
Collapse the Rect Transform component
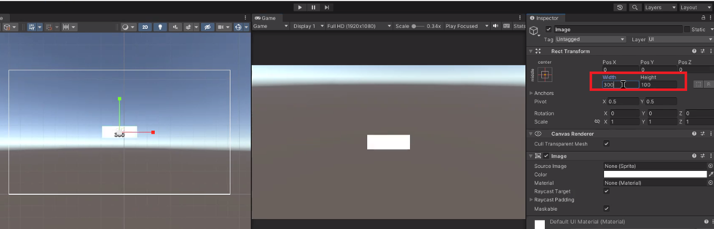click(x=530, y=51)
